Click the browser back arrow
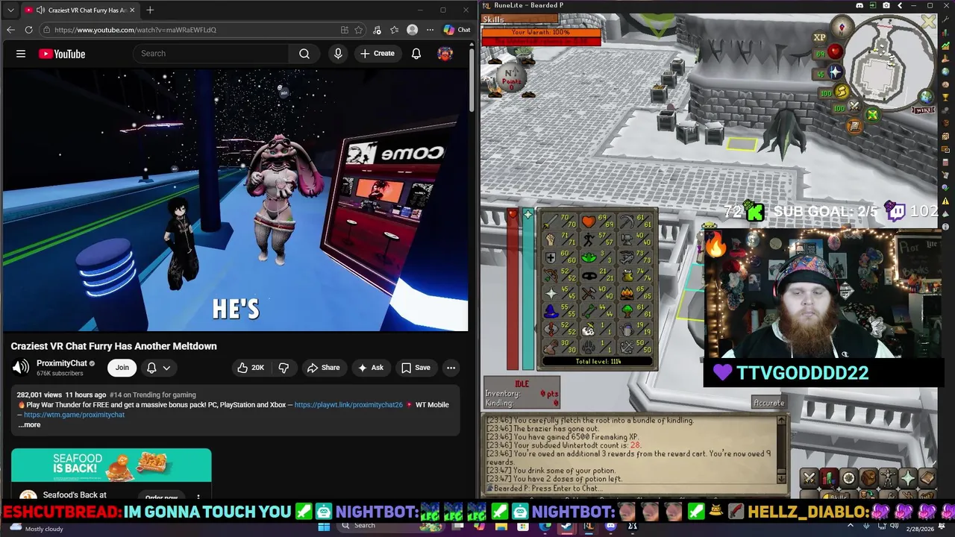Screen dimensions: 955x537 tap(10, 30)
